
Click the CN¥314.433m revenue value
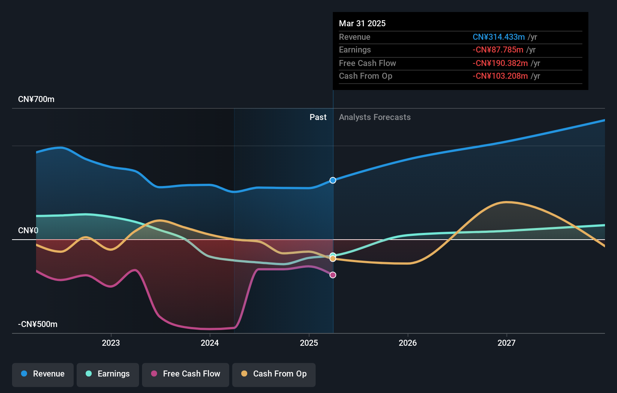coord(499,37)
